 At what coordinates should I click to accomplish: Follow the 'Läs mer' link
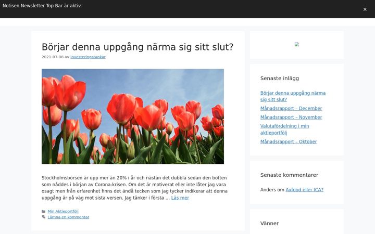point(180,198)
